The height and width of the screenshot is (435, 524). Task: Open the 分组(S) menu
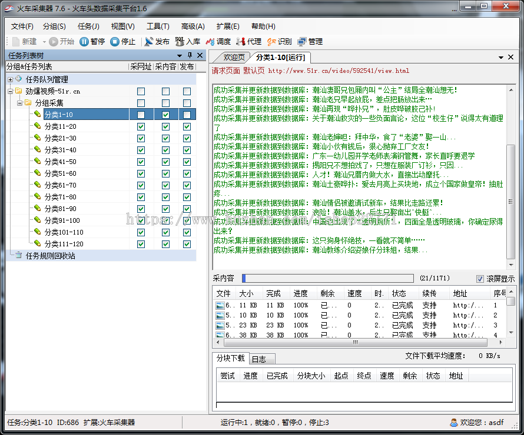[x=54, y=26]
